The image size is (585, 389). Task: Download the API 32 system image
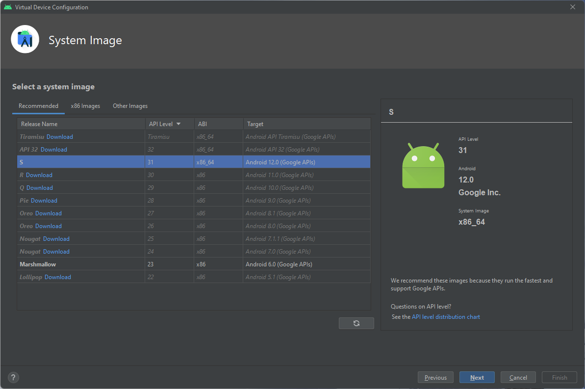tap(54, 149)
